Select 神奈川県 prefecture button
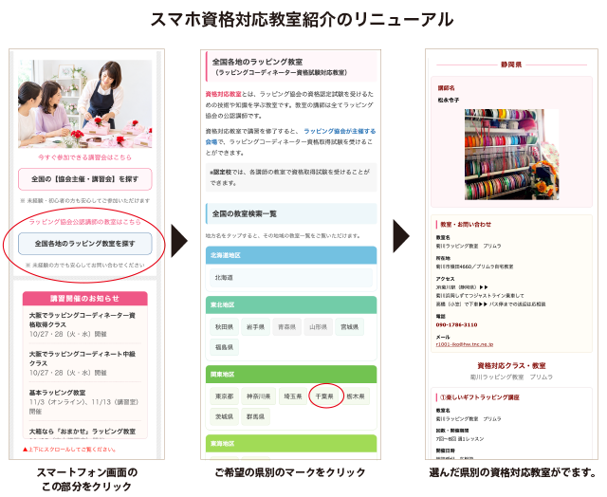 pos(259,396)
